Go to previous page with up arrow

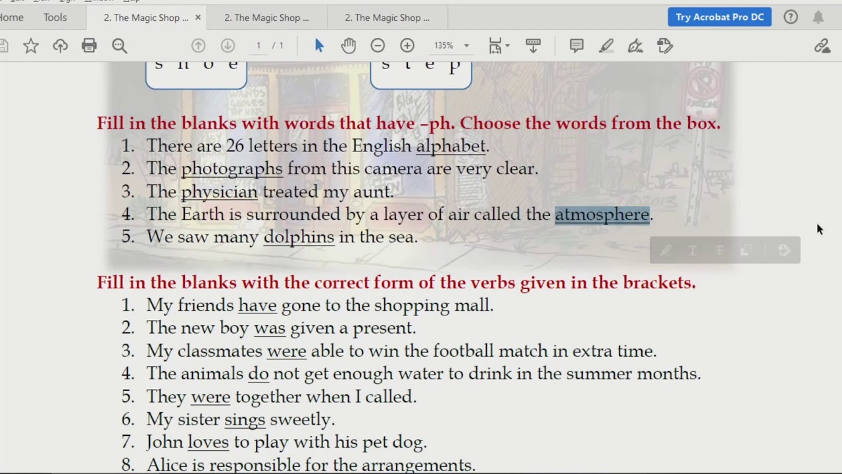click(x=198, y=45)
